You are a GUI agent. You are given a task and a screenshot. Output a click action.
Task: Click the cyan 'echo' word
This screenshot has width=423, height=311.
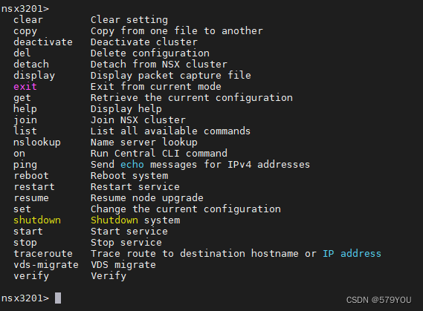132,165
